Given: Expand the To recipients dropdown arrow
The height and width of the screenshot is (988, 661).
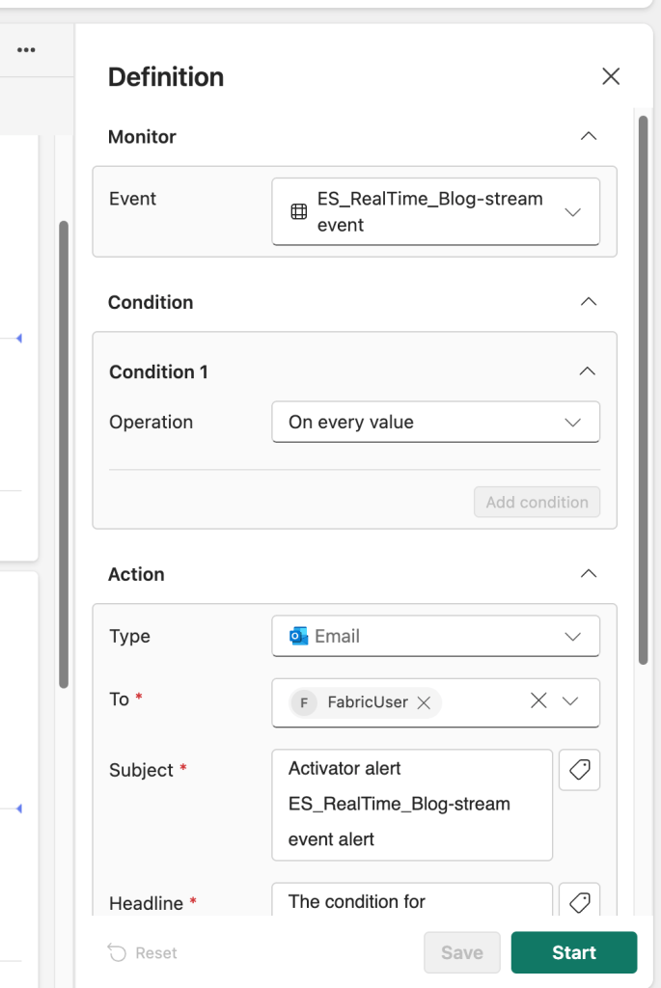Looking at the screenshot, I should click(570, 701).
